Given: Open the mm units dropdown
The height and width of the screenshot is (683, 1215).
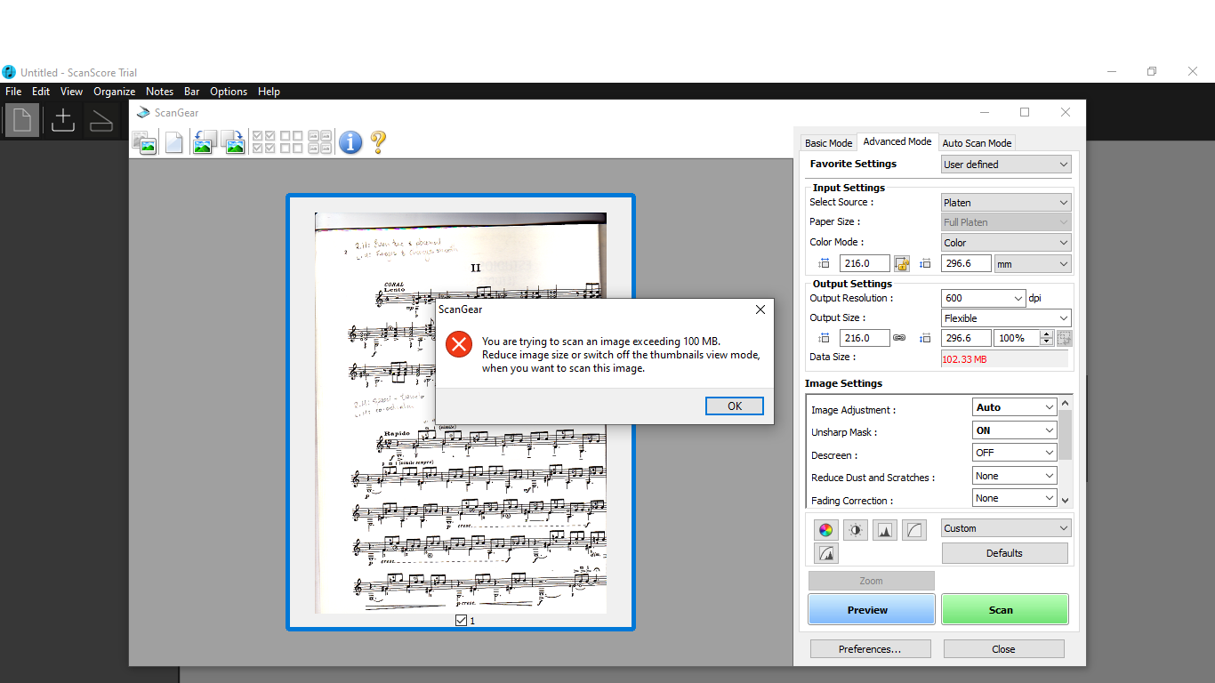Looking at the screenshot, I should pyautogui.click(x=1033, y=264).
